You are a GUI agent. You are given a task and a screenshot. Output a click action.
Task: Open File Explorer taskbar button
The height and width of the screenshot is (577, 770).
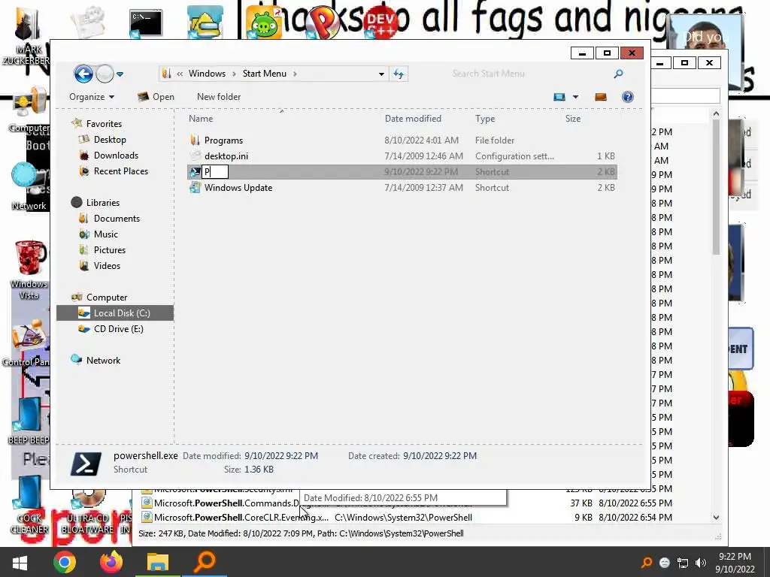158,562
